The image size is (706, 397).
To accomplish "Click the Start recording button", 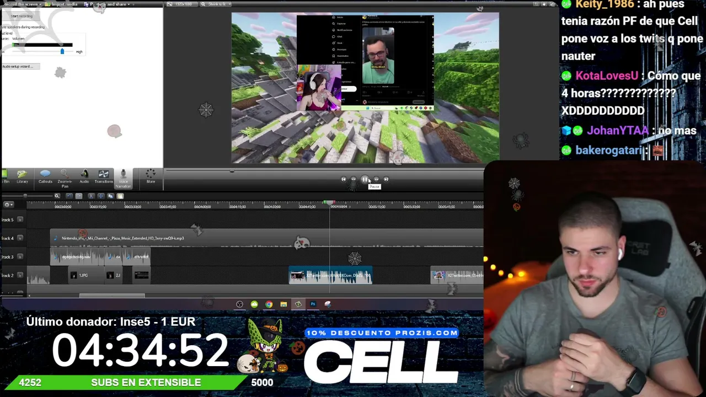I will pyautogui.click(x=22, y=16).
